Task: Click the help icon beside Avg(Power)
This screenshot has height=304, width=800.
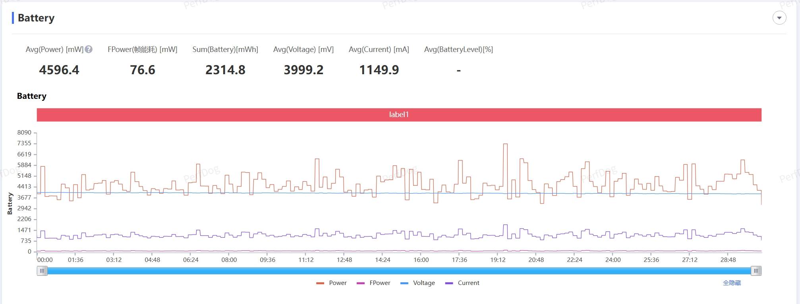Action: coord(89,49)
